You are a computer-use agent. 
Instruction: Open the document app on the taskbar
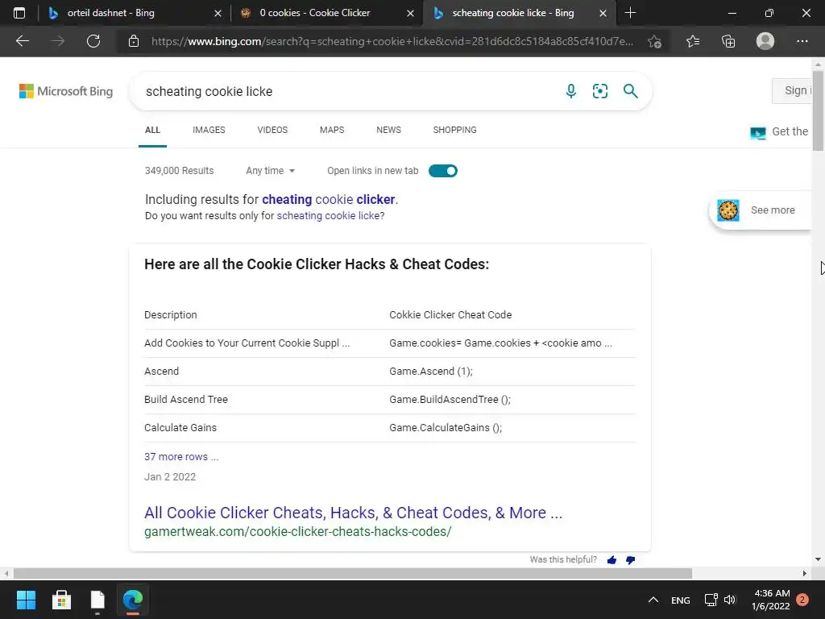pos(97,600)
